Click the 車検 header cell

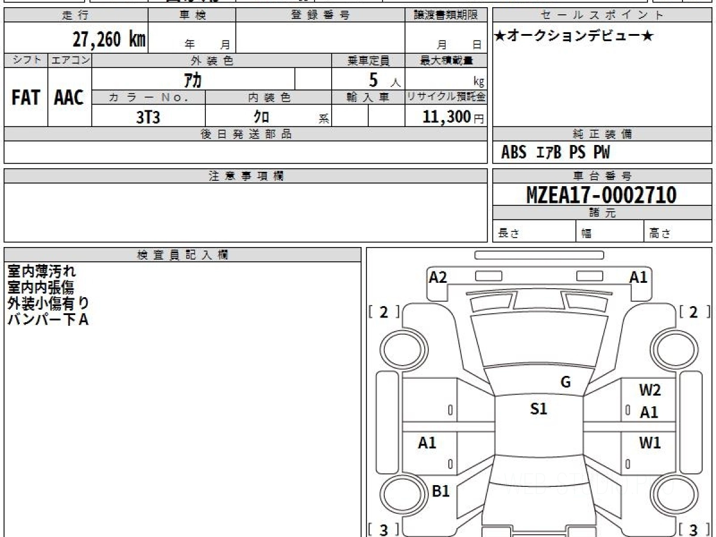[192, 16]
